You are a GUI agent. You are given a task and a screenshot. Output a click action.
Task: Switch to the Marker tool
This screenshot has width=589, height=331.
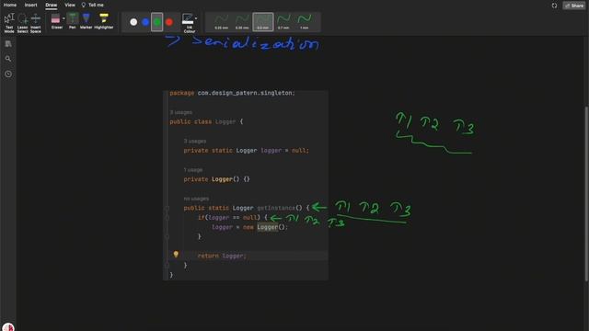coord(86,21)
